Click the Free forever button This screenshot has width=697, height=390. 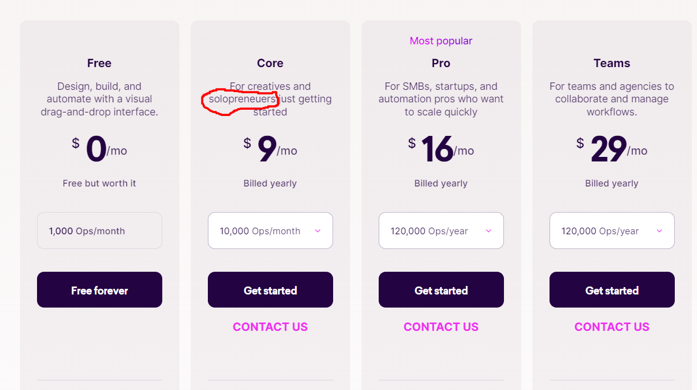100,290
